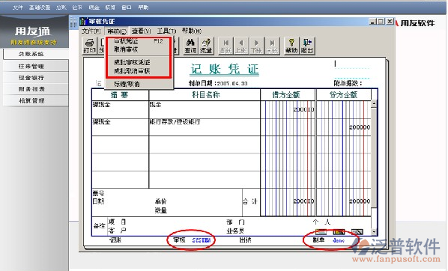Image resolution: width=448 pixels, height=271 pixels.
Task: Click the voucher table scrollbar up arrow
Action: pyautogui.click(x=374, y=103)
